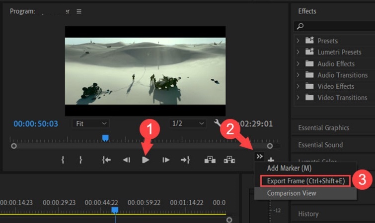The image size is (375, 223).
Task: Step back one frame
Action: 127,160
